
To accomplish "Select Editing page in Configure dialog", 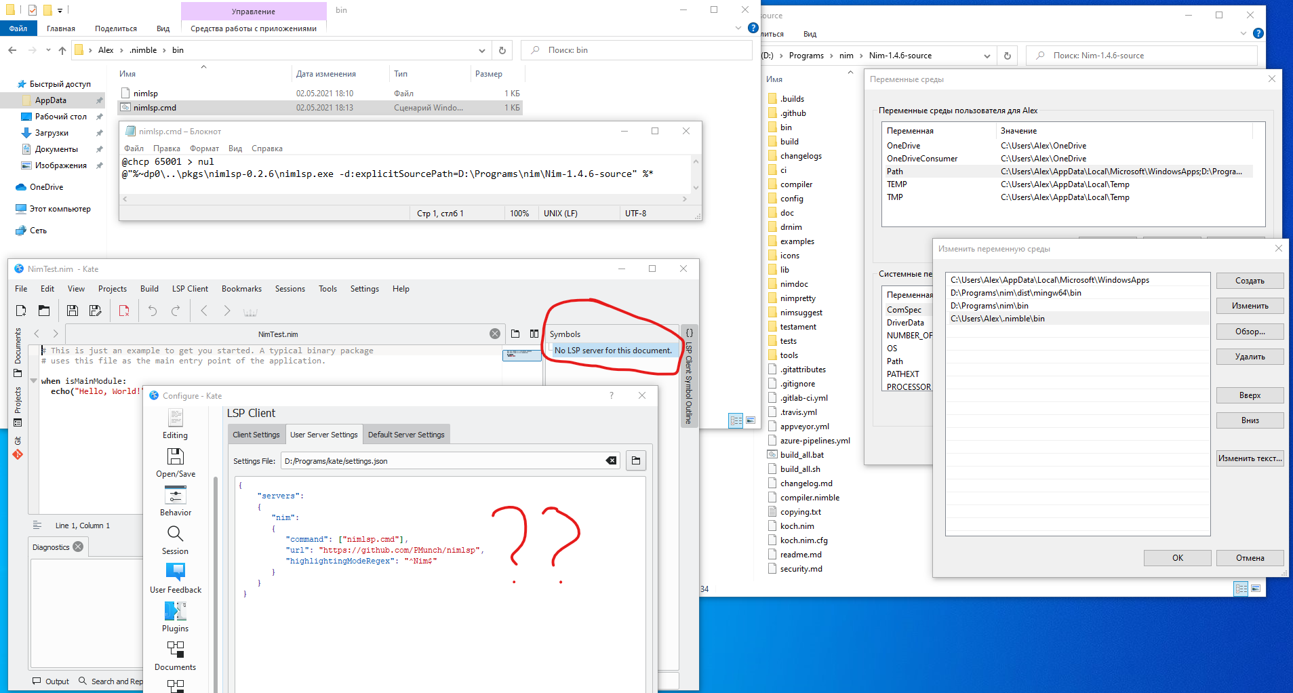I will click(176, 424).
